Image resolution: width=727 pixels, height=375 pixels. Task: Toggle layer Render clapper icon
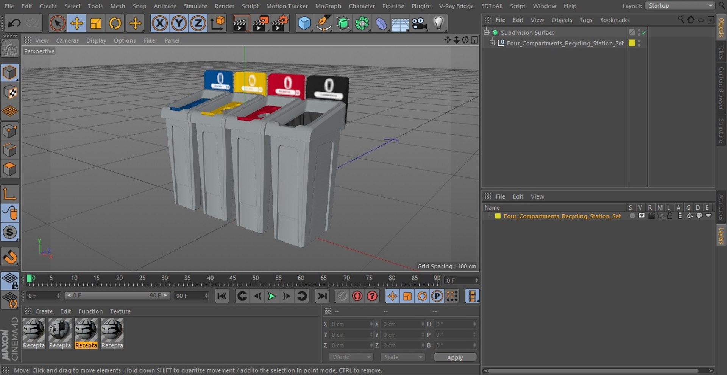click(651, 216)
